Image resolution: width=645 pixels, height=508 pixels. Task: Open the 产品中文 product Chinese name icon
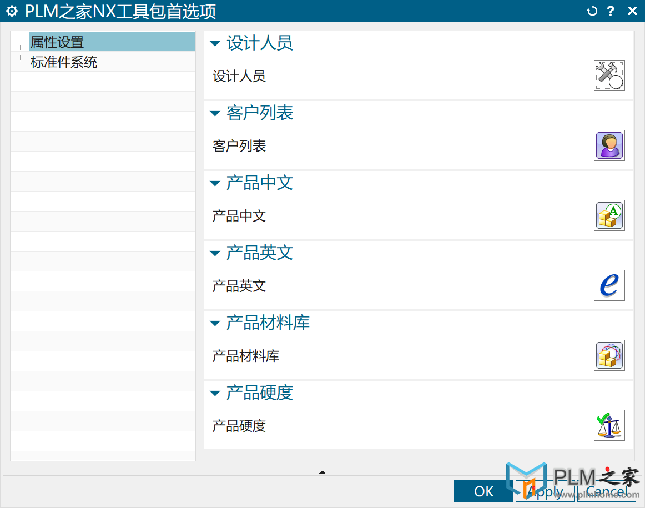click(609, 215)
